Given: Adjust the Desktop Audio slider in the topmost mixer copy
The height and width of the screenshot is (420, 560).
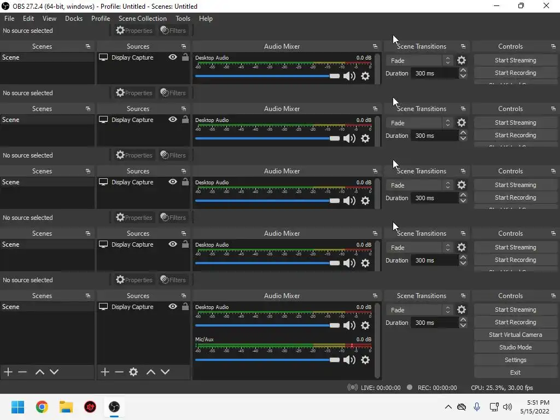Looking at the screenshot, I should 267,75.
